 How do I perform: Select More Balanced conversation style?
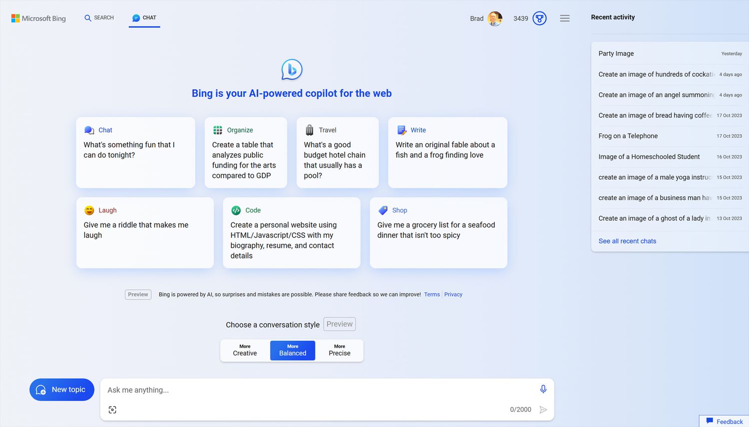pyautogui.click(x=293, y=350)
